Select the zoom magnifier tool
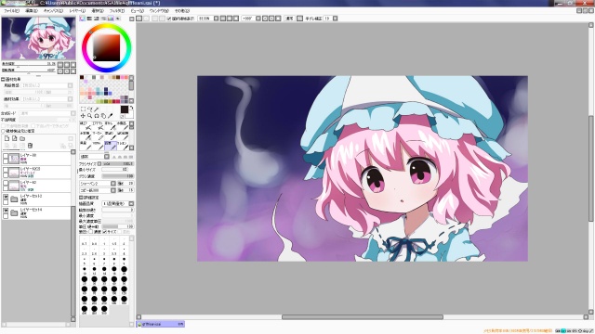The width and height of the screenshot is (595, 334). click(x=90, y=115)
